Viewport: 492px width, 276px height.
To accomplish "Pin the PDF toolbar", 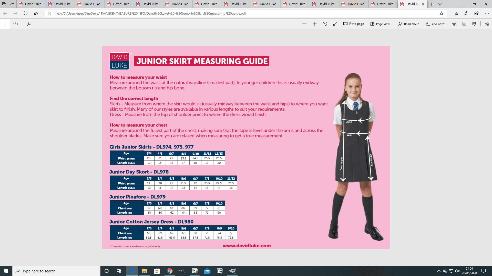I will point(486,24).
